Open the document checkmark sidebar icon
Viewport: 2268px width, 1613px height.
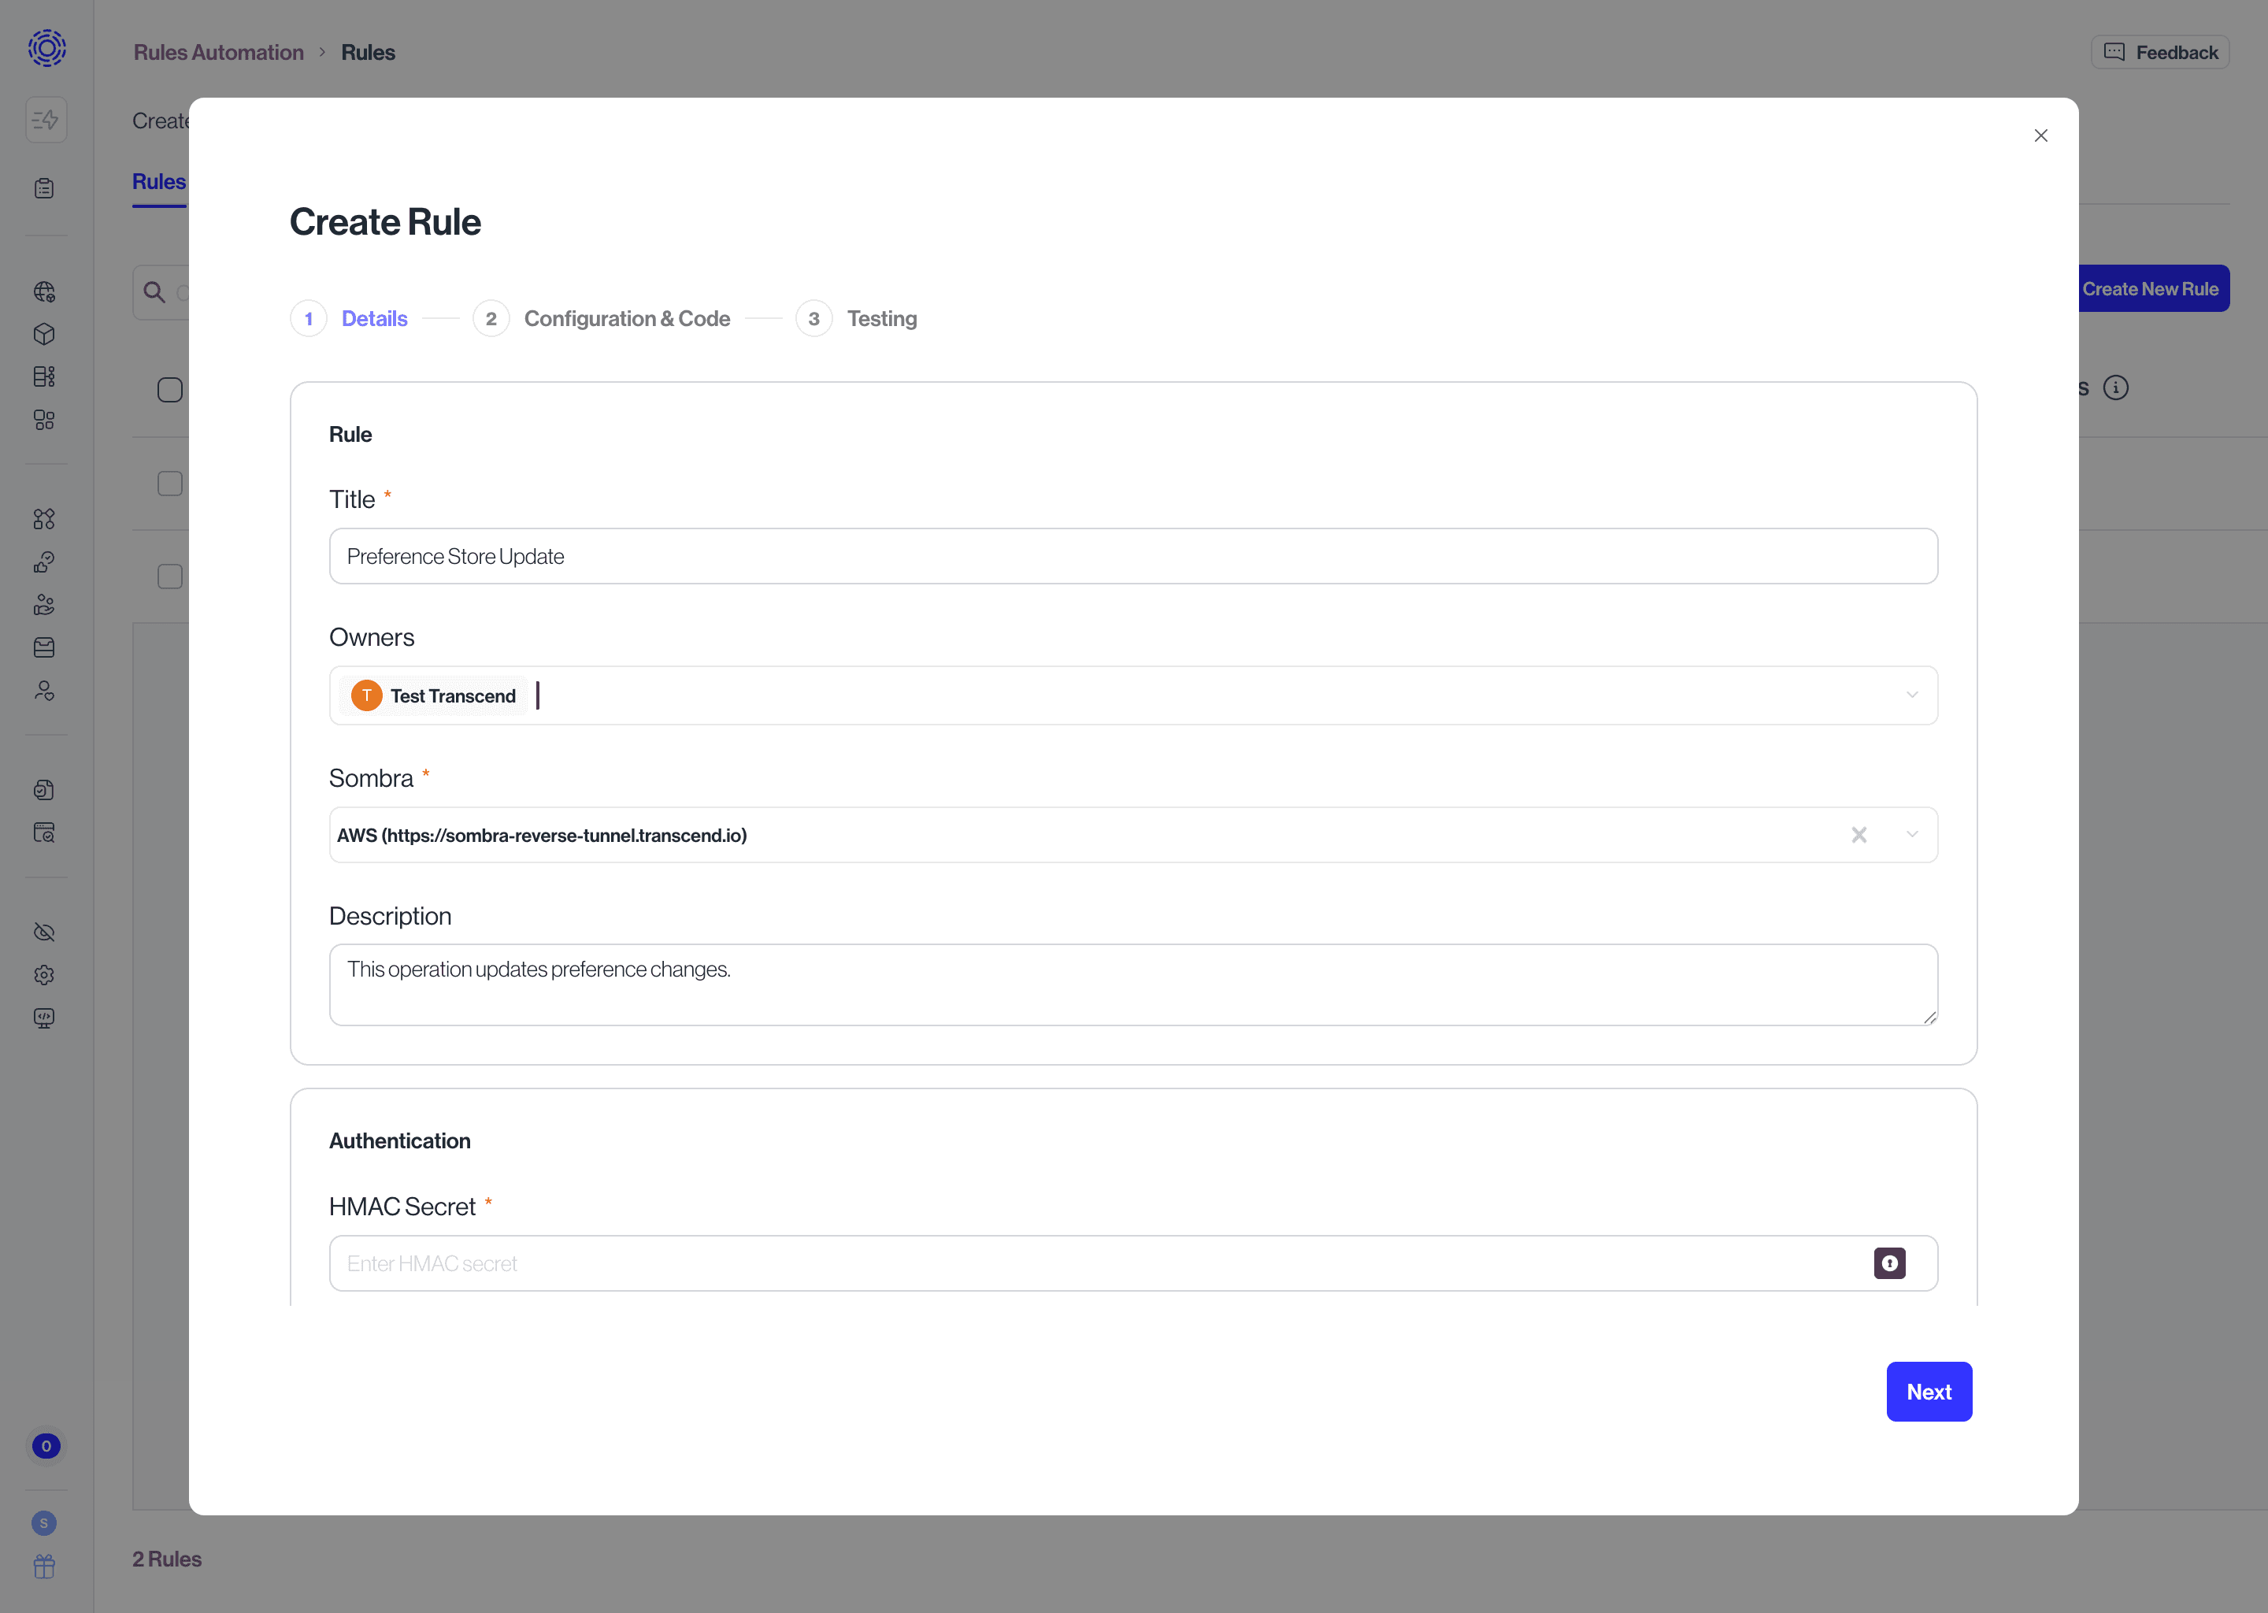pos(45,791)
